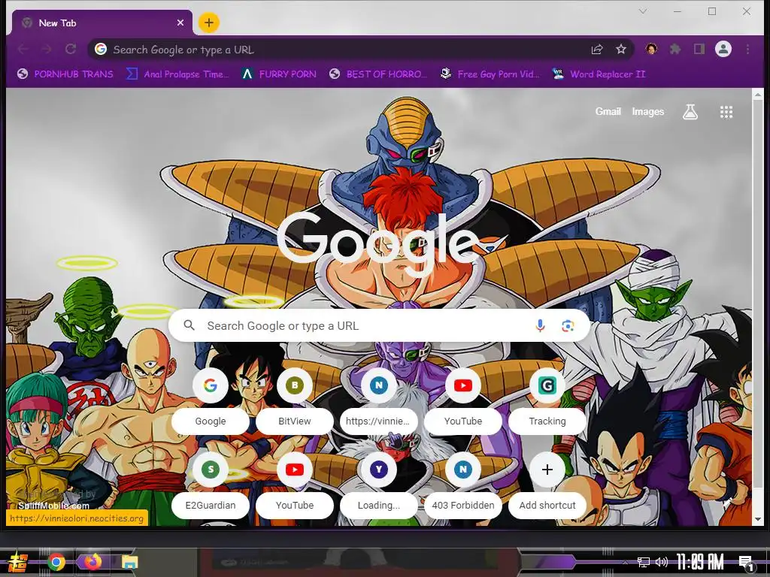
Task: Open a new tab with the plus button
Action: [x=209, y=23]
